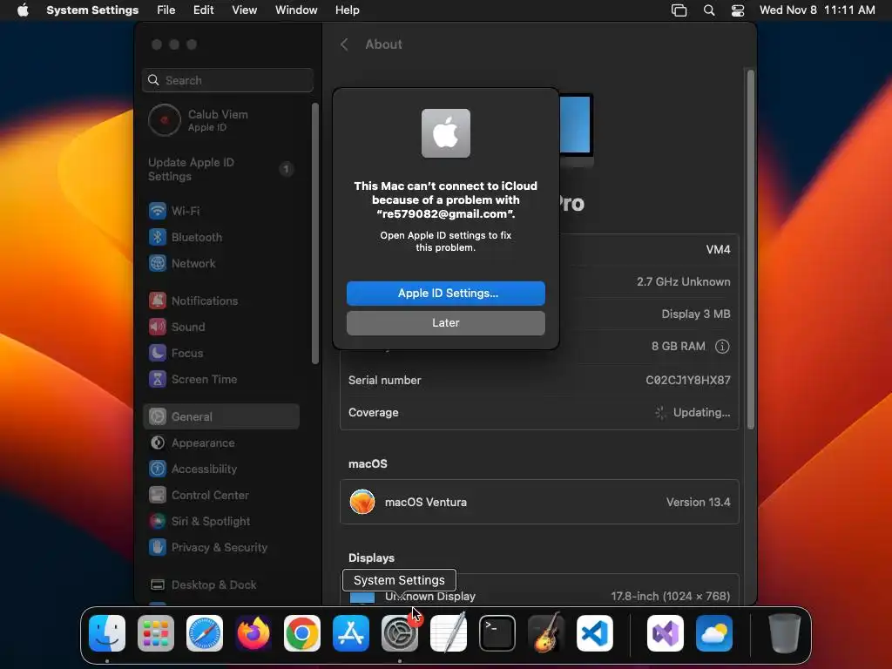Open the File menu

pos(166,10)
